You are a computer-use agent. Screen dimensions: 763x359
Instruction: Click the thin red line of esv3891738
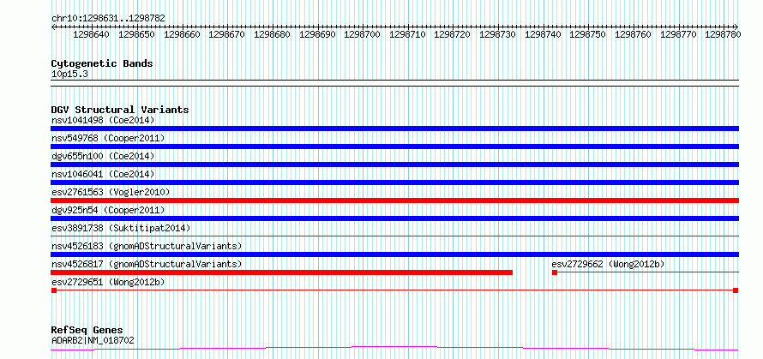click(394, 236)
